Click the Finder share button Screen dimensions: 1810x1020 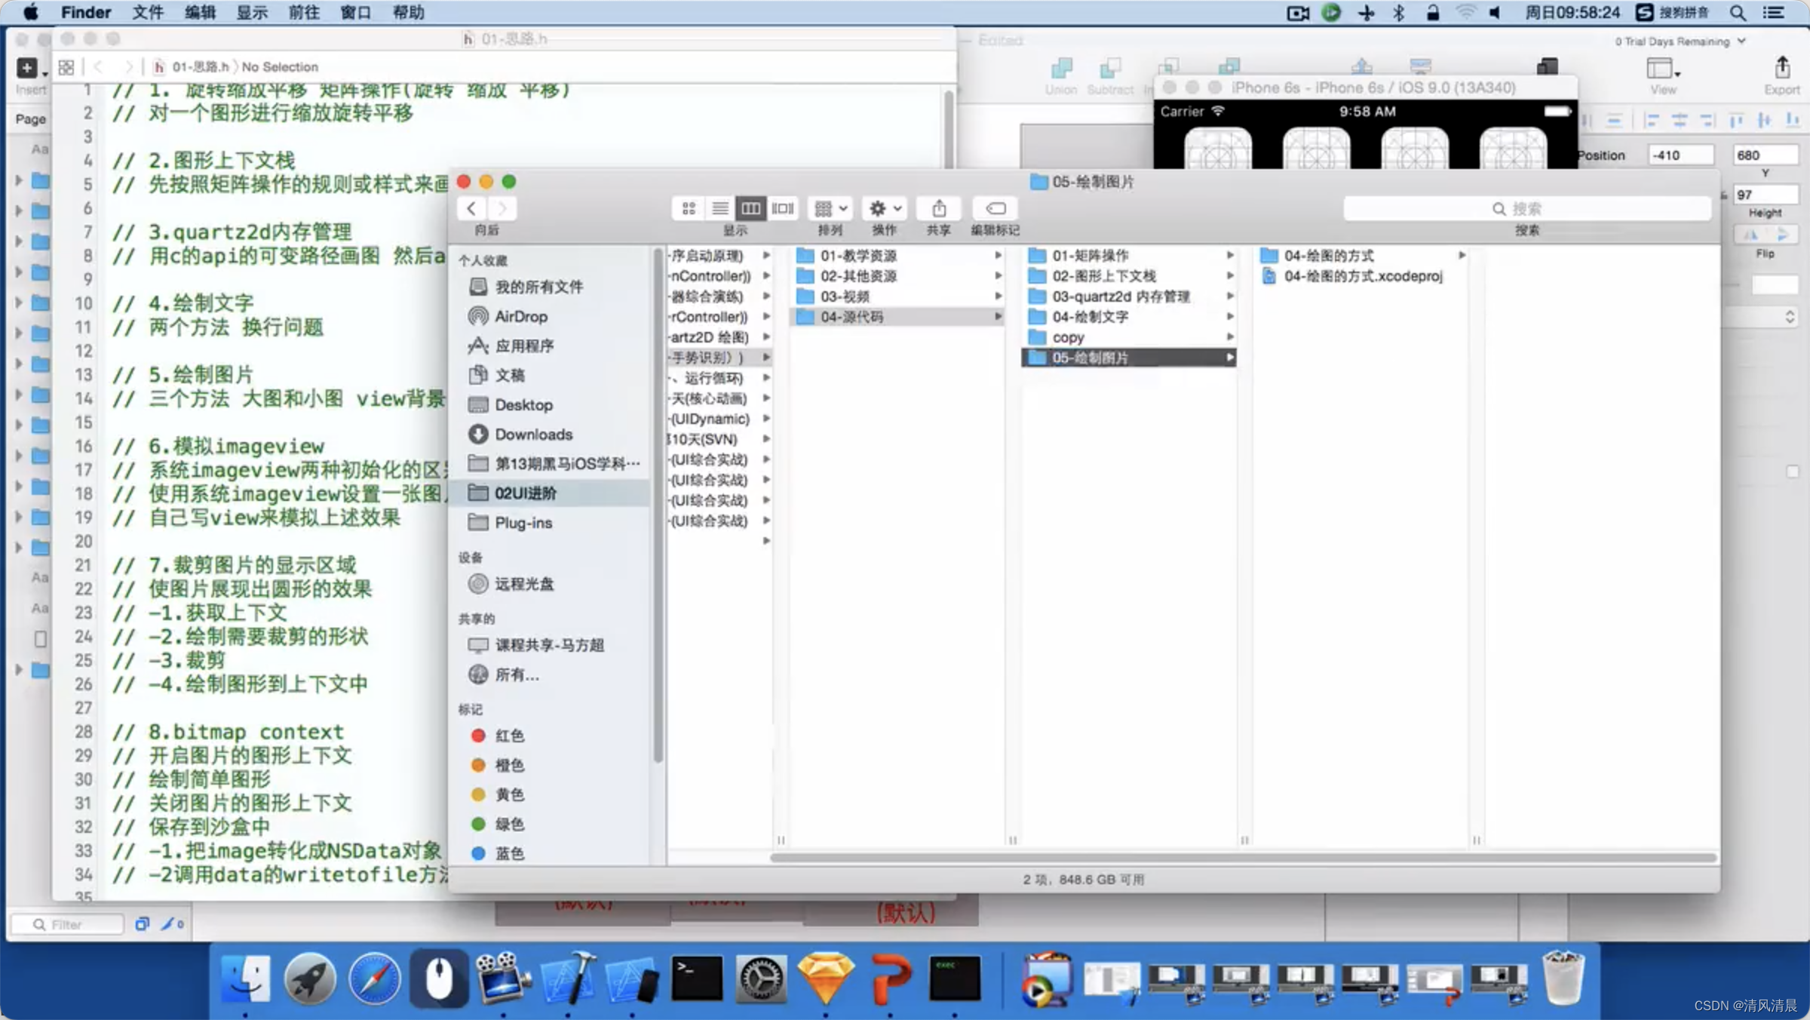[x=939, y=208]
